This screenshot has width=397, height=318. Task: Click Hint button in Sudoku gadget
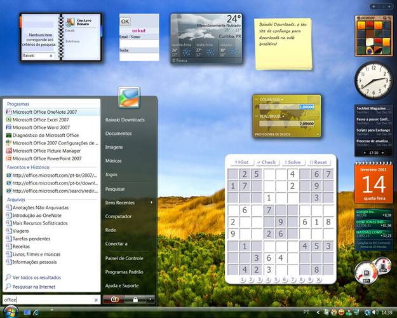point(241,162)
